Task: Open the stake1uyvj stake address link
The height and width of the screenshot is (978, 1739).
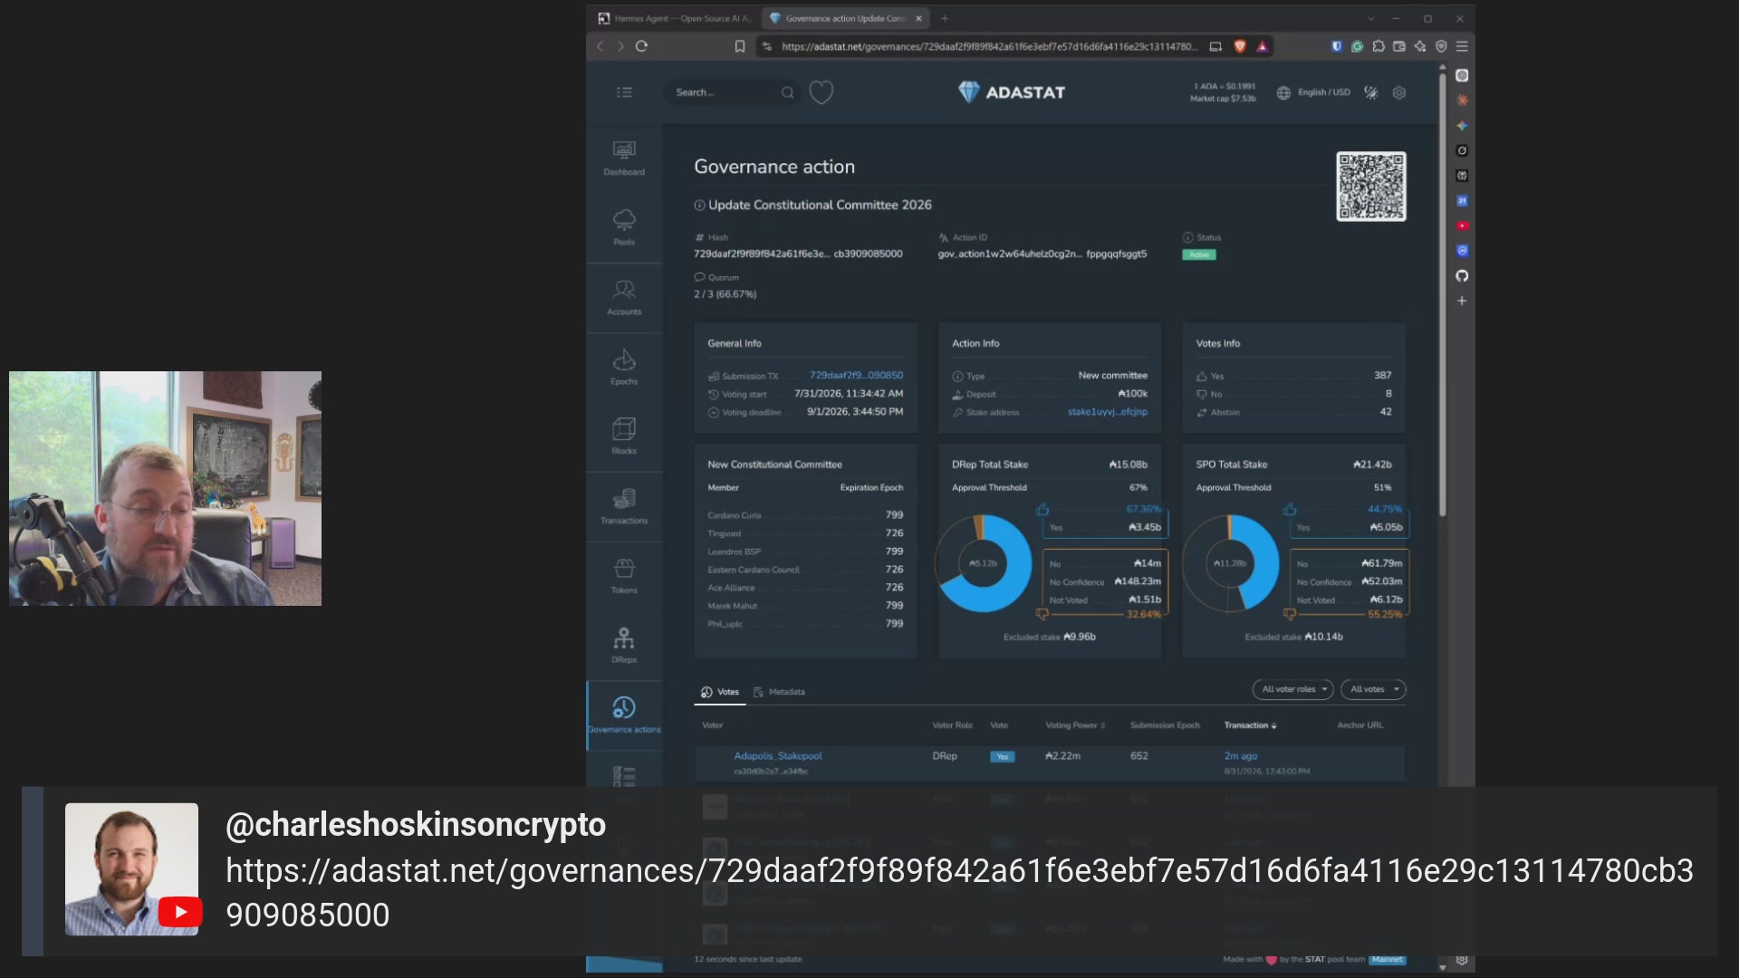Action: coord(1107,412)
